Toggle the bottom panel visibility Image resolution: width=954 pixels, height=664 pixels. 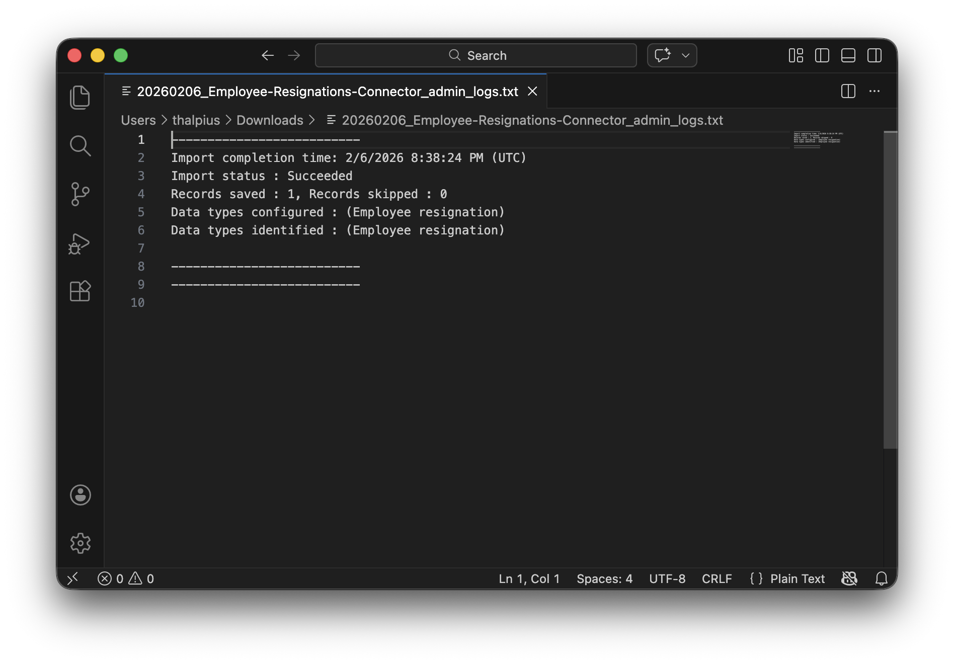coord(848,55)
